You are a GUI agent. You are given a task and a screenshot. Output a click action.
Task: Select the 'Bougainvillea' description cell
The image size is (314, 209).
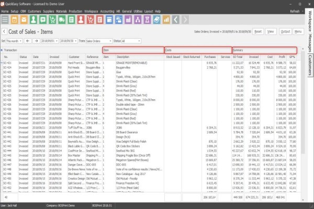(140, 67)
